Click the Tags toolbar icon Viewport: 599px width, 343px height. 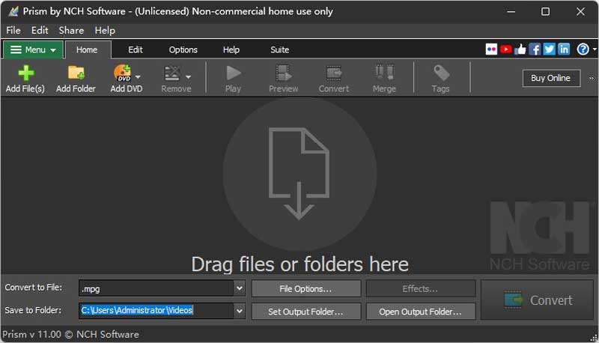441,73
